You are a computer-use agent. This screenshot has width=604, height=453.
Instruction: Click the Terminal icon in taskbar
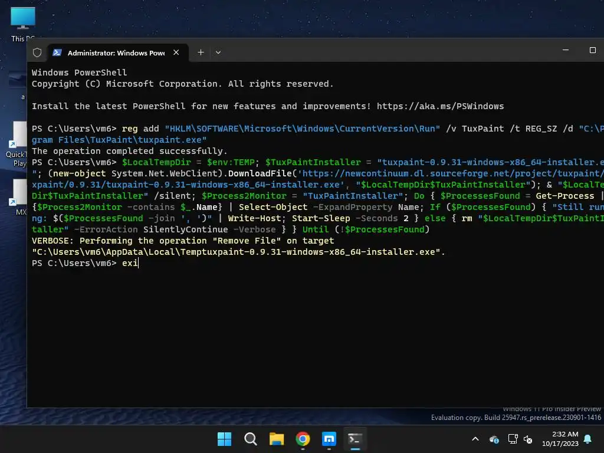[354, 439]
